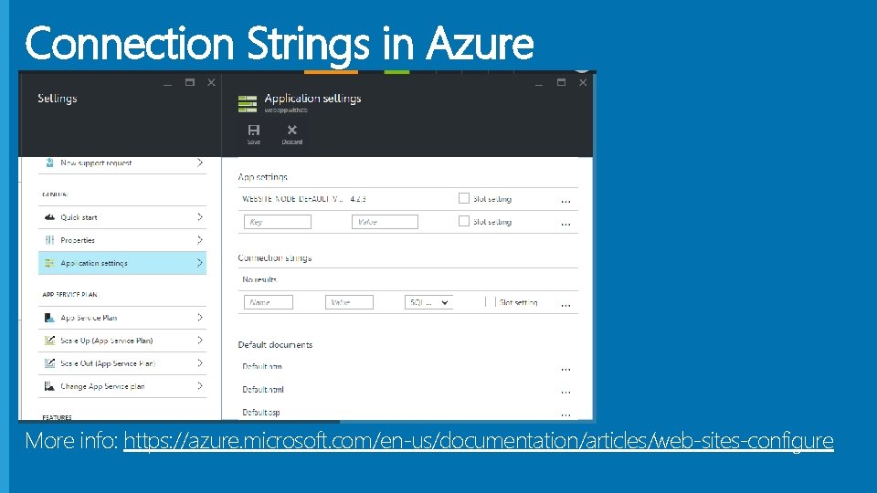Screen dimensions: 877x493
Task: Click the No results text
Action: (x=259, y=279)
